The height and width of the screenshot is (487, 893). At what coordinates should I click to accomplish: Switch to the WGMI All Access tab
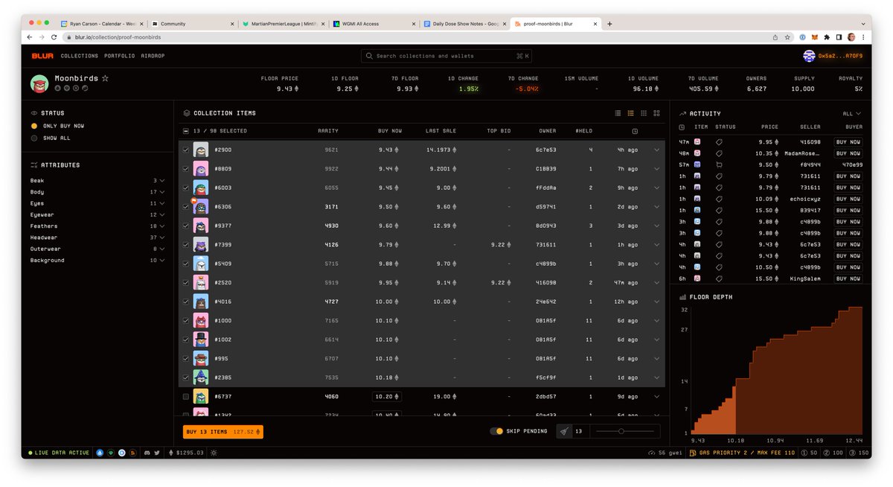[373, 24]
